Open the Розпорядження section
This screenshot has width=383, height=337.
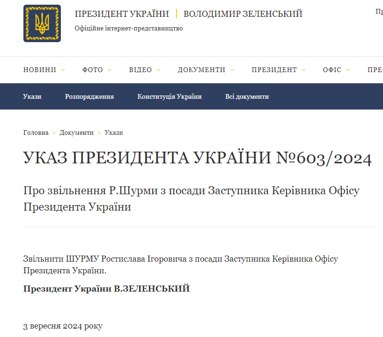(x=89, y=96)
